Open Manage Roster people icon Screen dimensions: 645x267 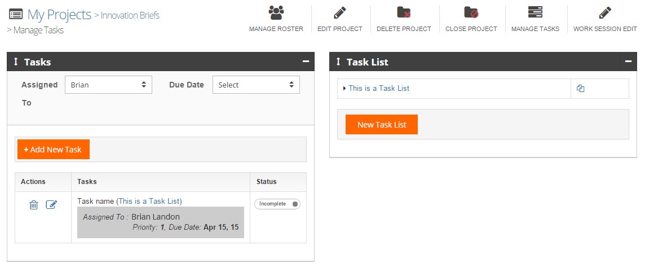[x=276, y=13]
